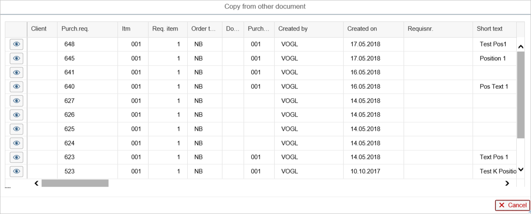
Task: Click the horizontal scrollbar thumb
Action: pos(75,183)
